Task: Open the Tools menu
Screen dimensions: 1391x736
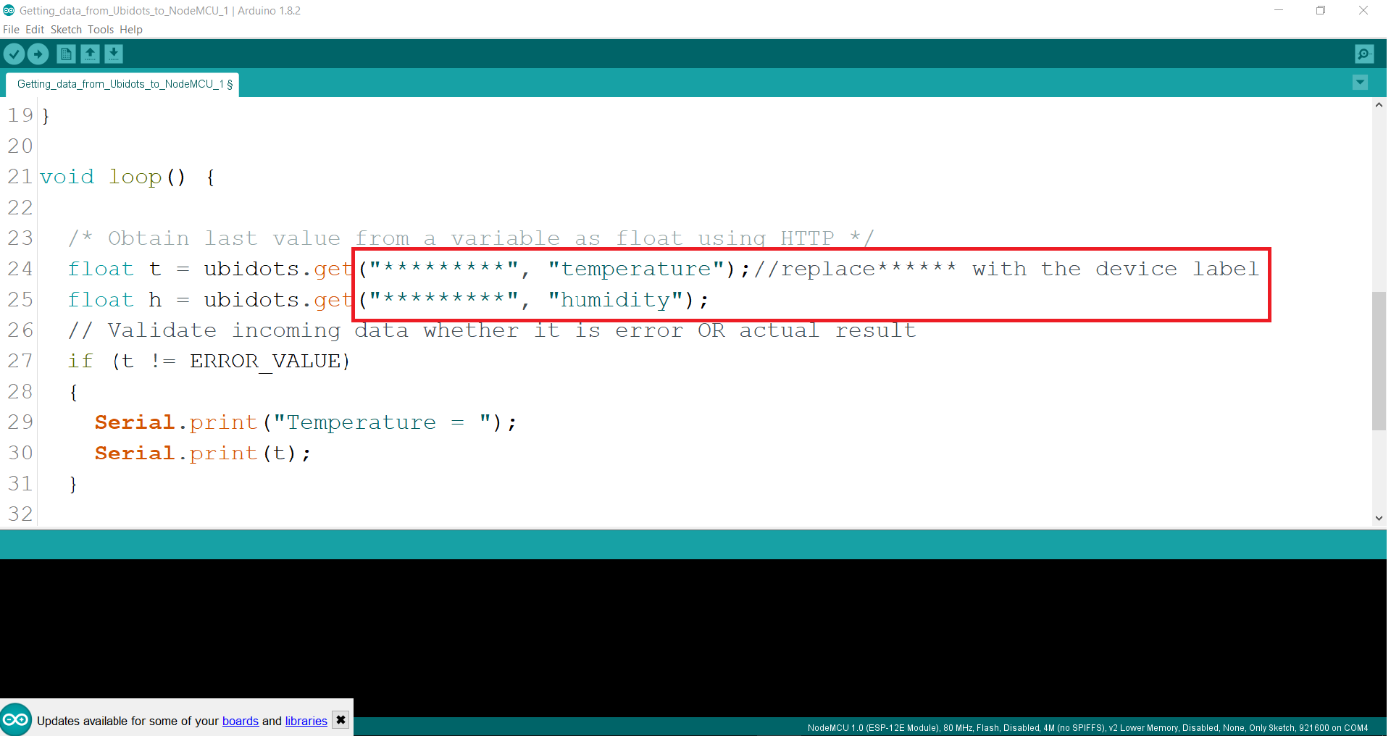Action: pos(101,30)
